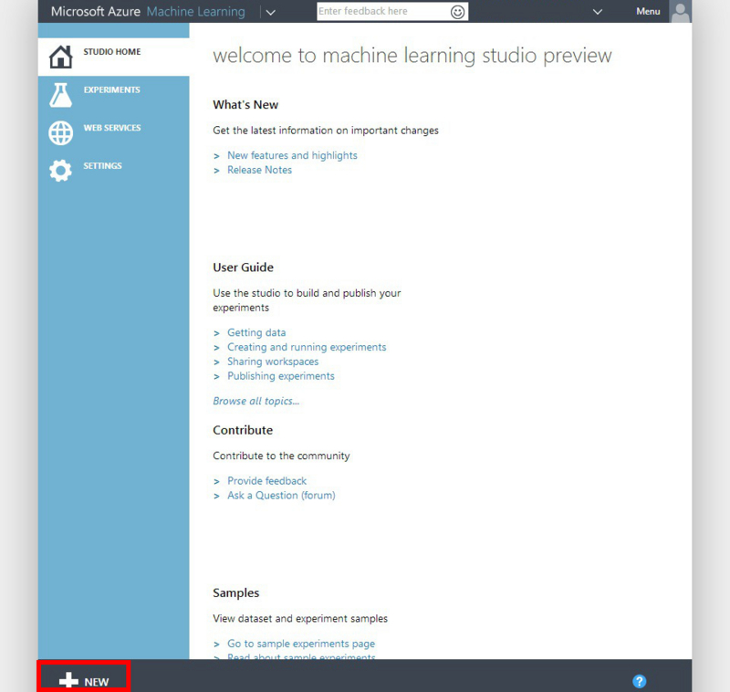Screen dimensions: 730x692
Task: Click the NEW button label
Action: click(x=97, y=682)
